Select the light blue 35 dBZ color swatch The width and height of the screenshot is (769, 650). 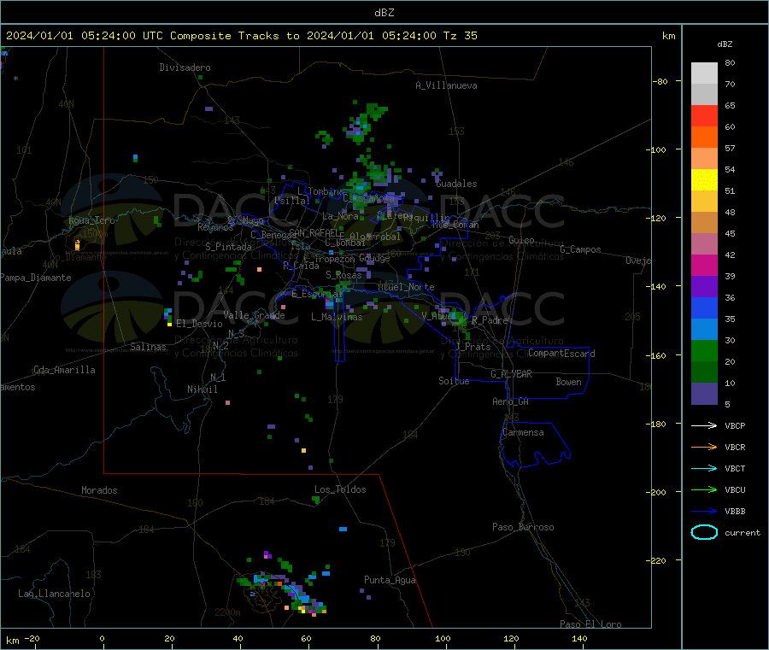[704, 330]
